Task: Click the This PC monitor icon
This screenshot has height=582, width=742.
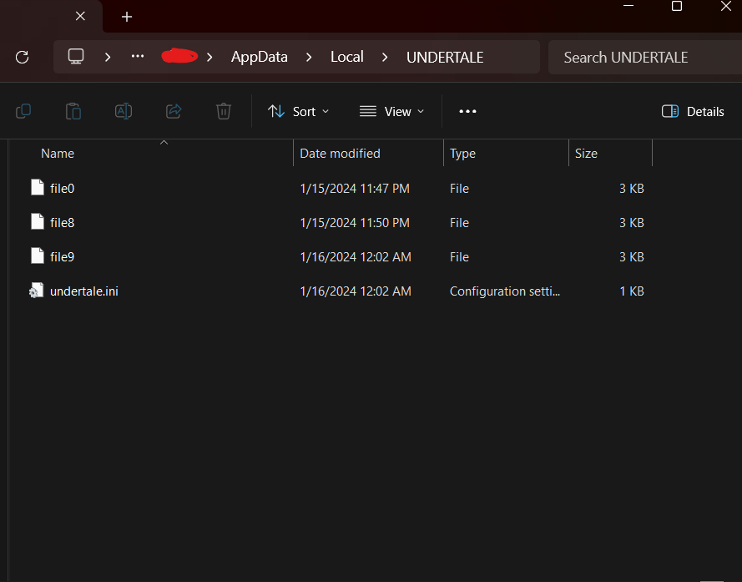Action: coord(76,56)
